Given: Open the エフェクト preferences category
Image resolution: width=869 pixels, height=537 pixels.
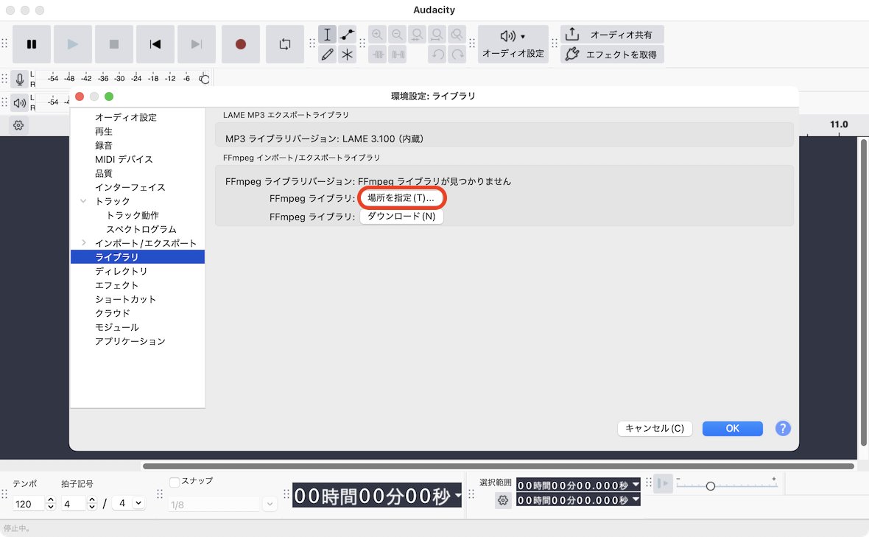Looking at the screenshot, I should click(116, 285).
